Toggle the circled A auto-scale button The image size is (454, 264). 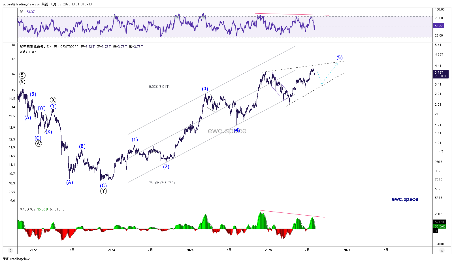pos(442,250)
